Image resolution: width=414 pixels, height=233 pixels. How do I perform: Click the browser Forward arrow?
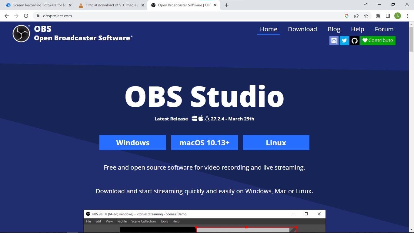(16, 16)
